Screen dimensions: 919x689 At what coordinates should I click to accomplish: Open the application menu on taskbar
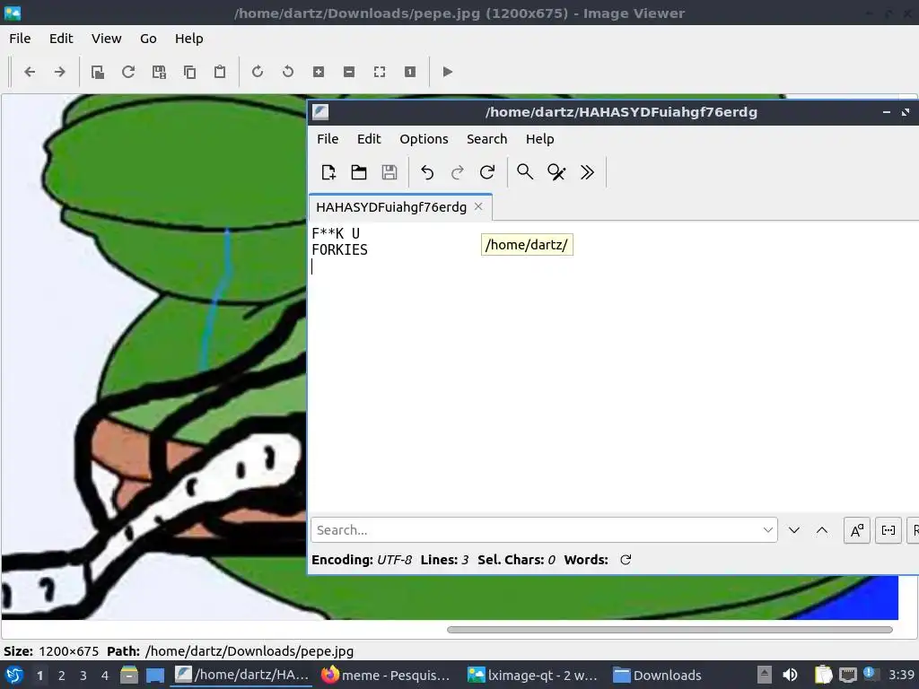[x=14, y=675]
